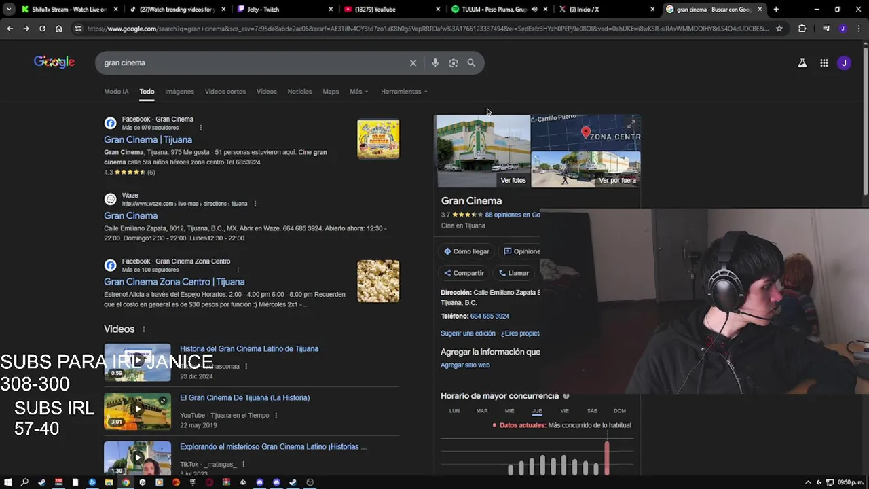Open Ver fotos of Gran Cinema
Image resolution: width=869 pixels, height=489 pixels.
[483, 151]
